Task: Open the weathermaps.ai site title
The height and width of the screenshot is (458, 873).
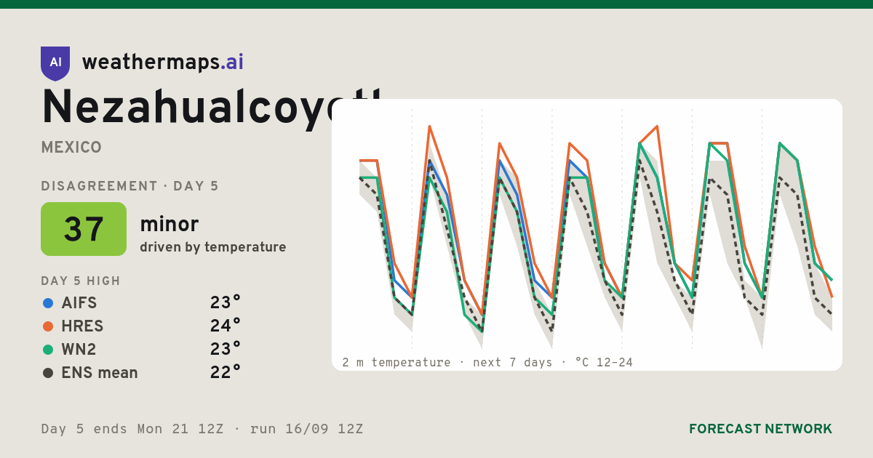Action: (163, 63)
